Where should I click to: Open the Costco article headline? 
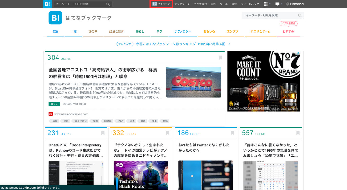(x=103, y=73)
